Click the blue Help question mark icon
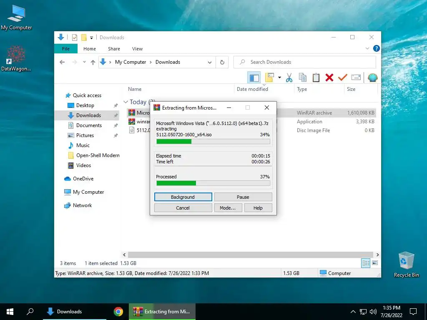Viewport: 427px width, 320px height. click(x=377, y=48)
